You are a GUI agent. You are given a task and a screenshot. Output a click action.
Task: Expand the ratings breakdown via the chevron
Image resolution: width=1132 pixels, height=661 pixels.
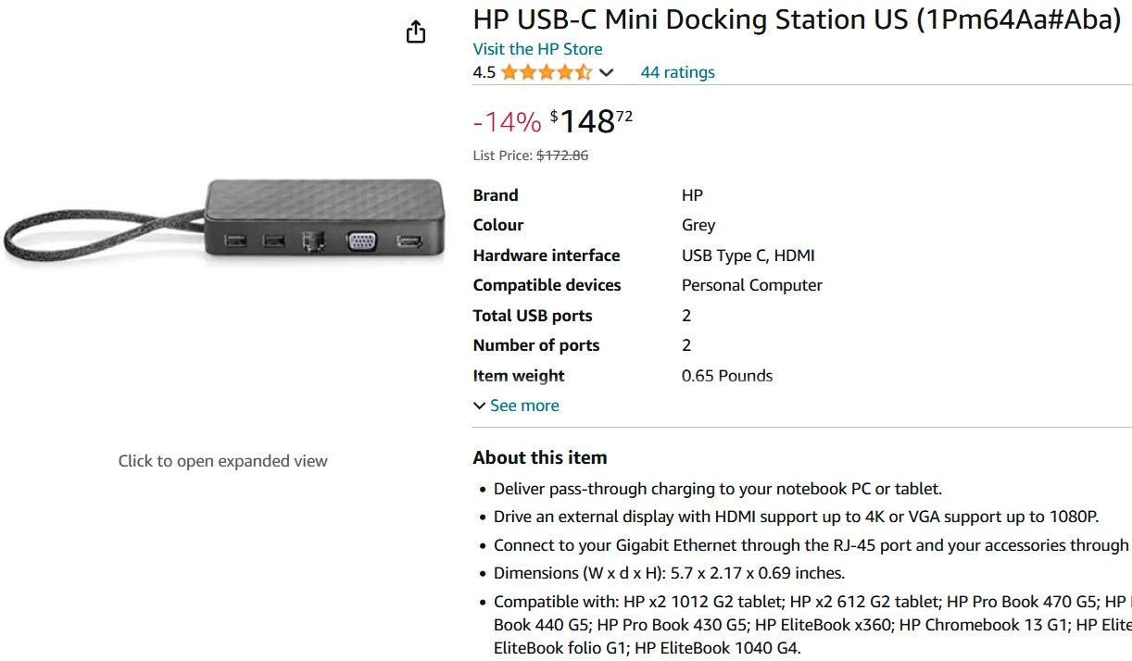click(607, 72)
